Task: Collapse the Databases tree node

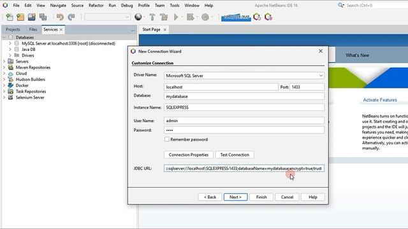Action: pyautogui.click(x=4, y=38)
